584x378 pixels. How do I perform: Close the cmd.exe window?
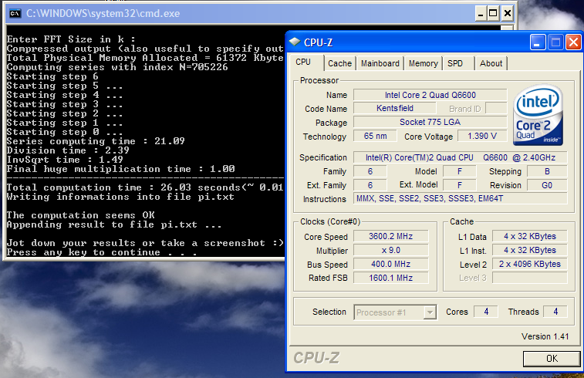[507, 14]
